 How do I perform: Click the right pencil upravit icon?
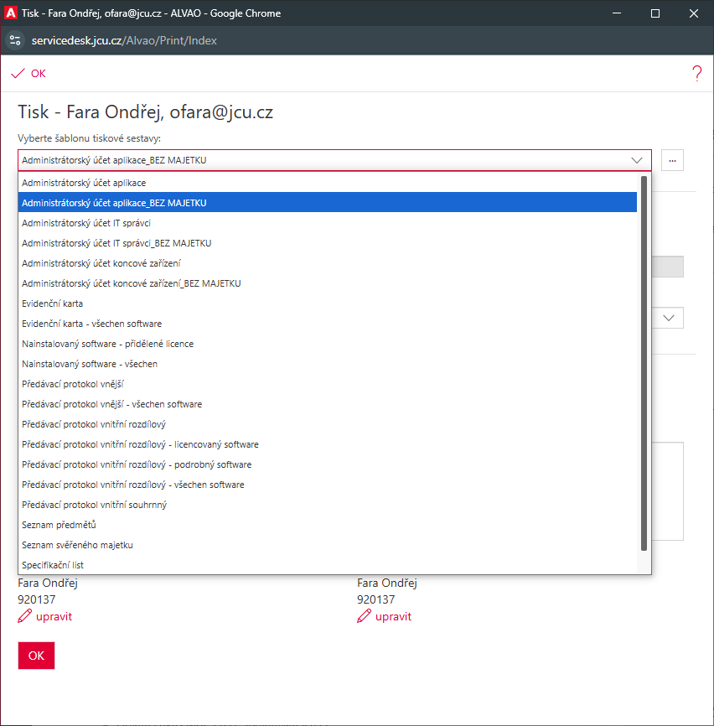(365, 617)
